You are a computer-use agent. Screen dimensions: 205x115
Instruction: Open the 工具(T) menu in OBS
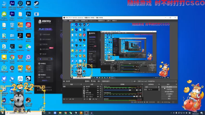[108, 21]
